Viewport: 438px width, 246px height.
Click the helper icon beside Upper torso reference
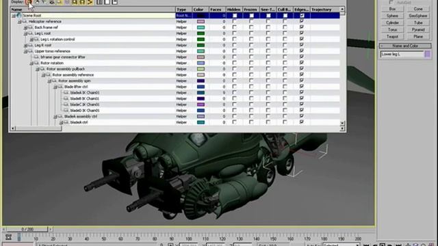[x=30, y=51]
